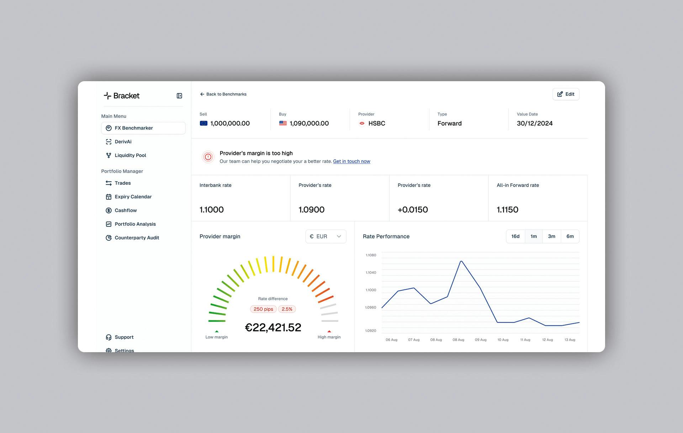Click the Support headset icon
This screenshot has height=433, width=683.
tap(108, 337)
